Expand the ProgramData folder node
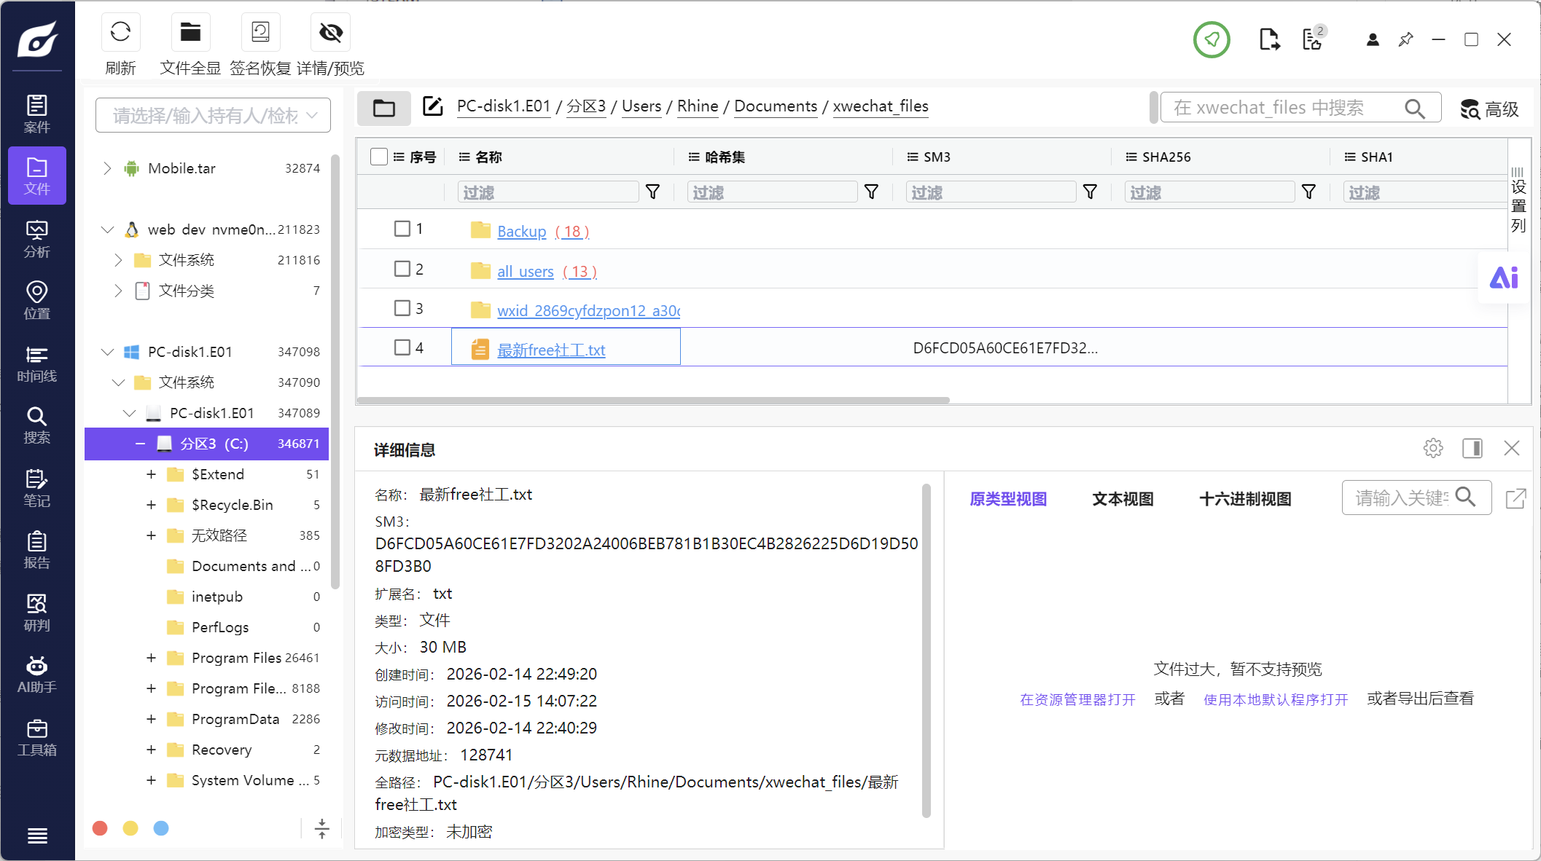This screenshot has width=1541, height=861. point(151,719)
